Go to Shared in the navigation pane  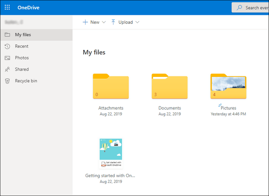click(x=22, y=70)
